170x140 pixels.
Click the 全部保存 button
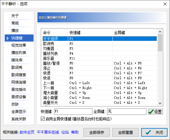(x=97, y=132)
